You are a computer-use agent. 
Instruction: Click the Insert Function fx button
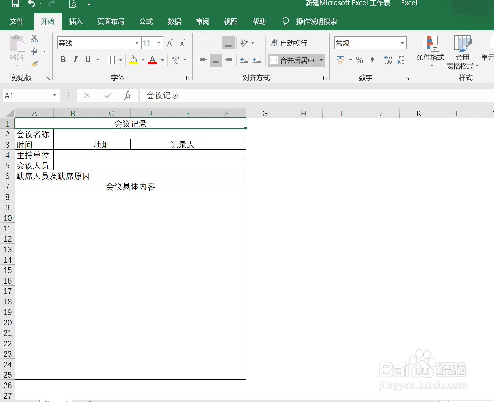(128, 95)
